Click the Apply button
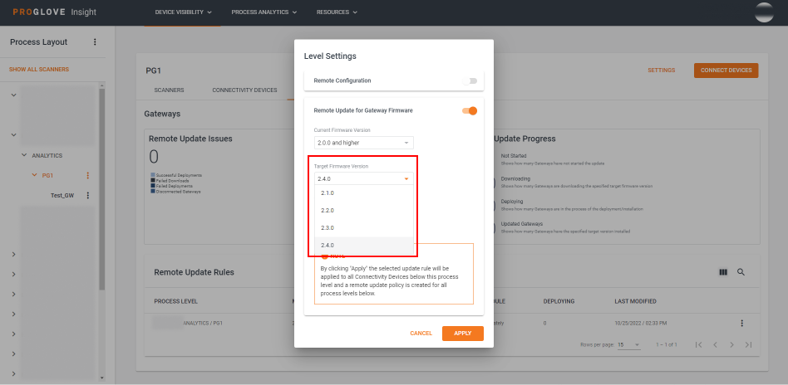The height and width of the screenshot is (385, 788). (x=462, y=333)
